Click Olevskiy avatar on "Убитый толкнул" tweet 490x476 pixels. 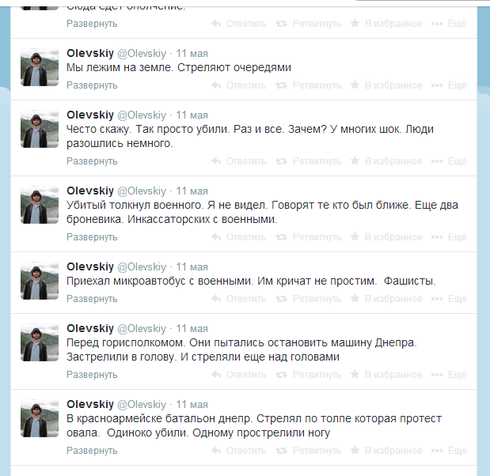tap(40, 205)
